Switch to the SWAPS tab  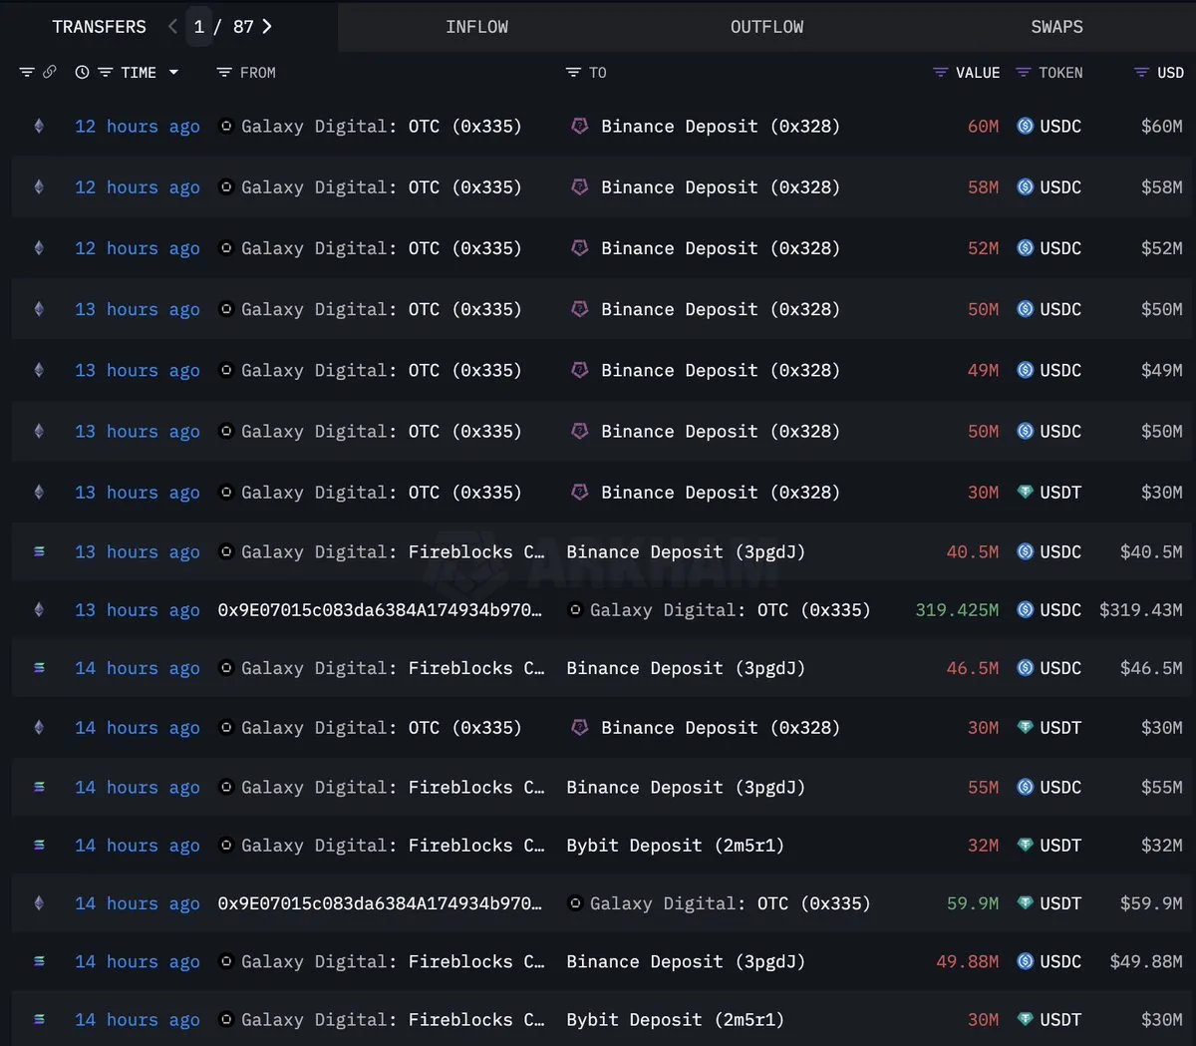point(1056,27)
